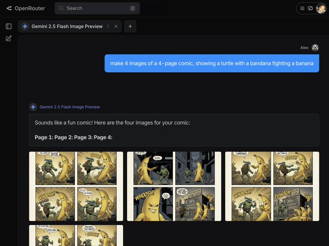Open the hamburger menu icon
329x246 pixels.
point(302,8)
